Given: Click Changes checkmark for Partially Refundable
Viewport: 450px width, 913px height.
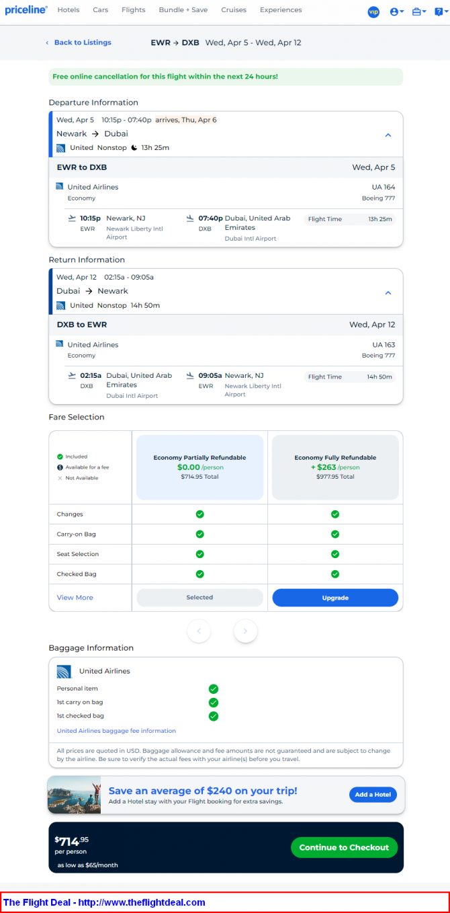Looking at the screenshot, I should (199, 514).
